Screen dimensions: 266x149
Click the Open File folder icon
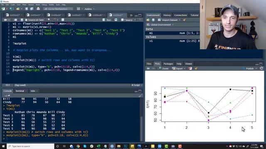(x=17, y=9)
